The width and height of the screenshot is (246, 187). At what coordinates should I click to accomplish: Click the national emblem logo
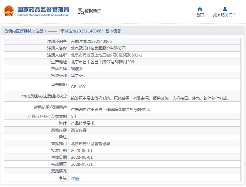9,11
